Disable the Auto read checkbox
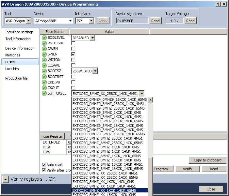Image resolution: width=229 pixels, height=196 pixels. tap(44, 165)
